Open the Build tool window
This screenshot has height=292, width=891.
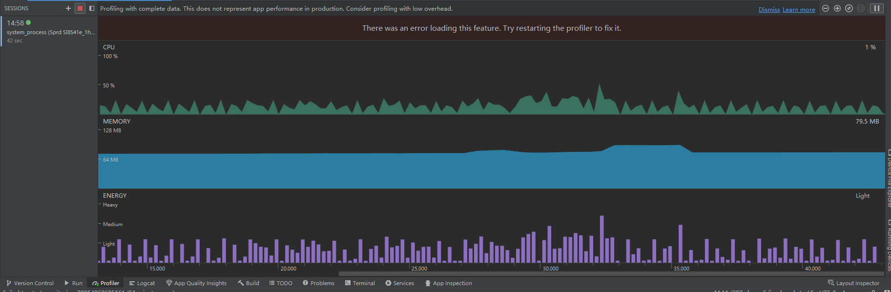coord(249,283)
